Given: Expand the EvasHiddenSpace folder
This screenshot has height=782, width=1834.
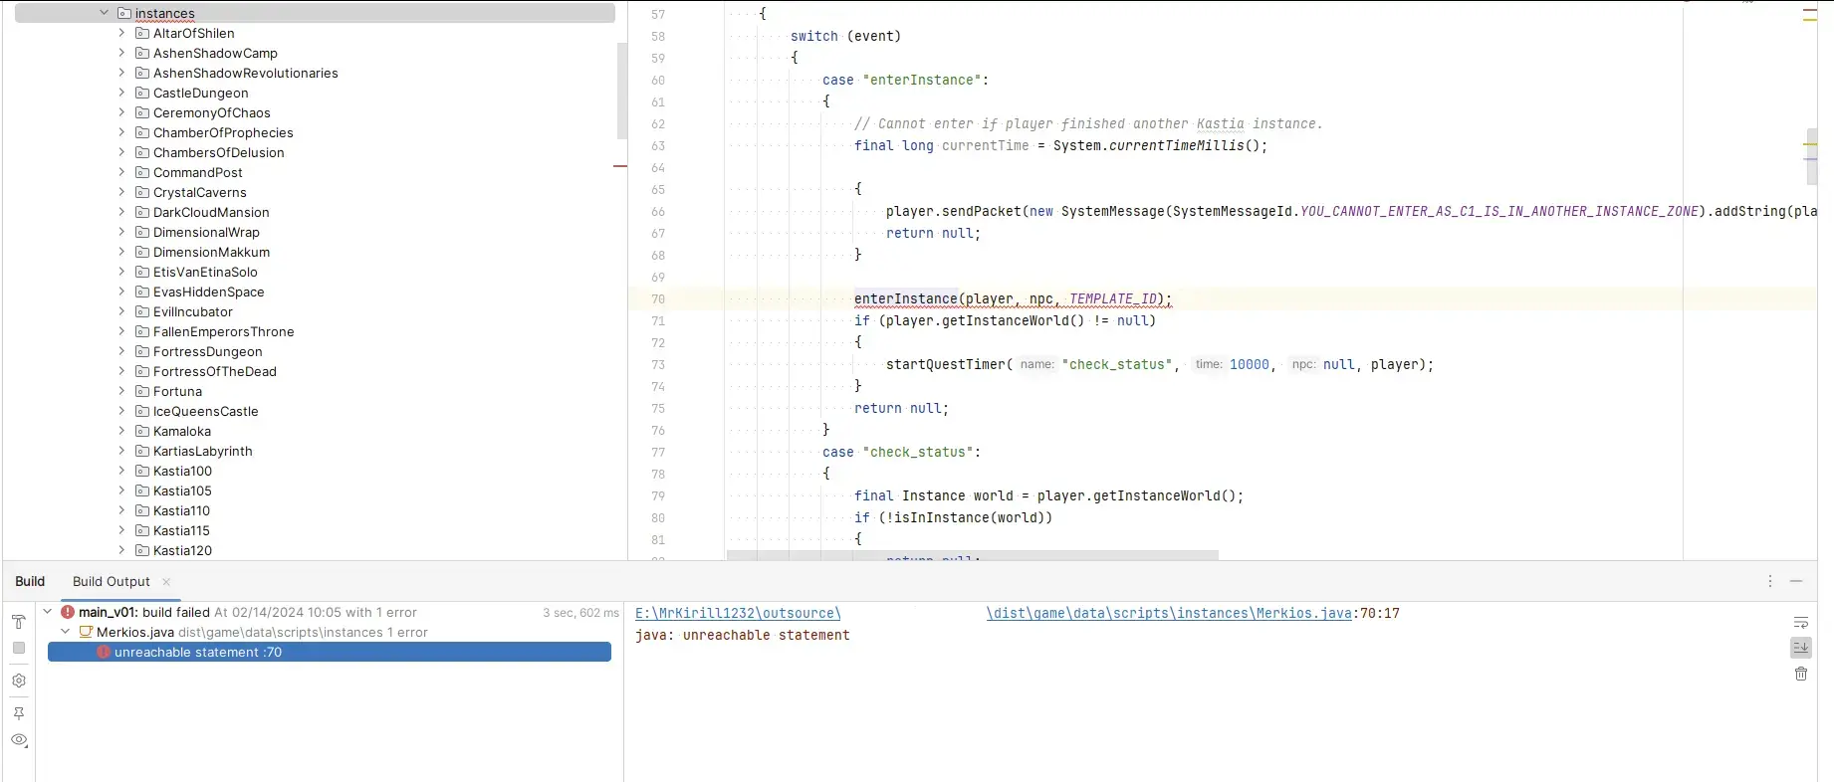Looking at the screenshot, I should tap(122, 292).
